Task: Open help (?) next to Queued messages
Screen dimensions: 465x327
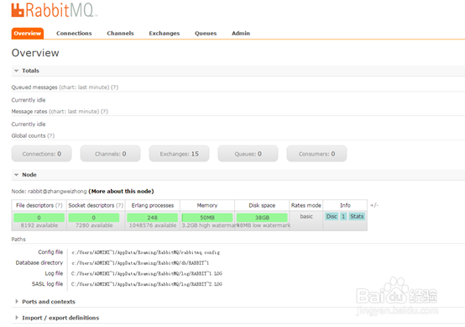Action: tap(114, 87)
